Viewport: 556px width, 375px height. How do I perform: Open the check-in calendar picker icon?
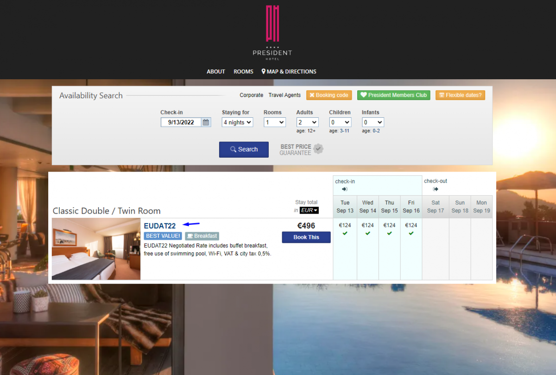pos(206,122)
